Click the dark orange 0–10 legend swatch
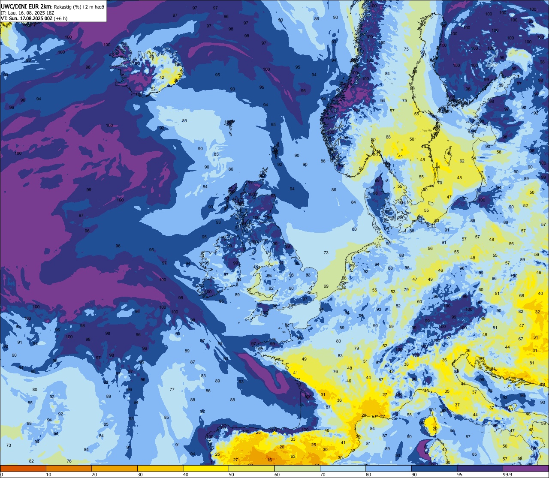This screenshot has width=549, height=478. click(x=23, y=468)
